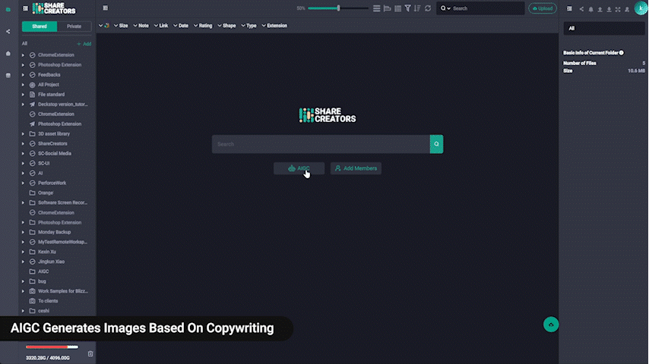This screenshot has width=649, height=364.
Task: Click the center Search input field
Action: tap(321, 144)
